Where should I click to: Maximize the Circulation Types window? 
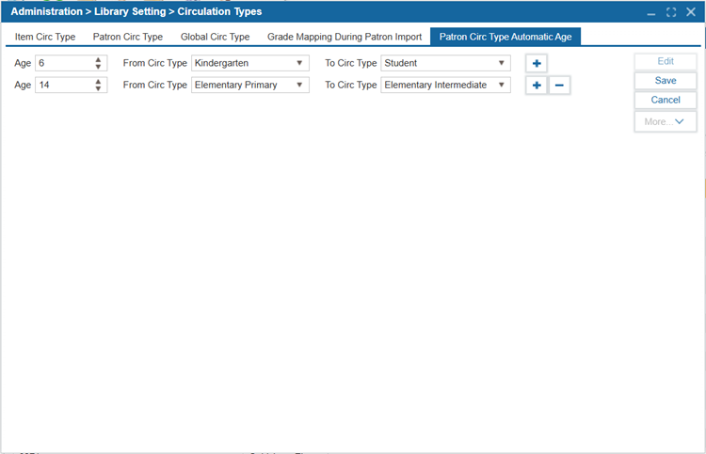coord(671,12)
